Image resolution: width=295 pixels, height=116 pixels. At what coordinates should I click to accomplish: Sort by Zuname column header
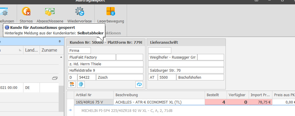[x=49, y=50]
